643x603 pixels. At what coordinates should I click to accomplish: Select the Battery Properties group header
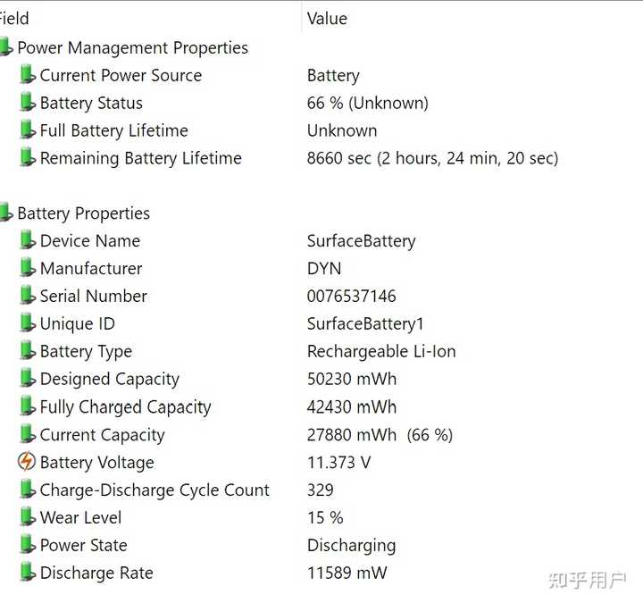point(84,214)
